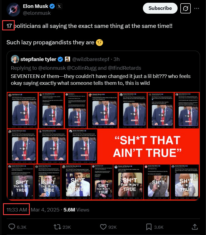This screenshot has height=235, width=206.
Task: View the 5.6M Views analytics
Action: point(76,210)
